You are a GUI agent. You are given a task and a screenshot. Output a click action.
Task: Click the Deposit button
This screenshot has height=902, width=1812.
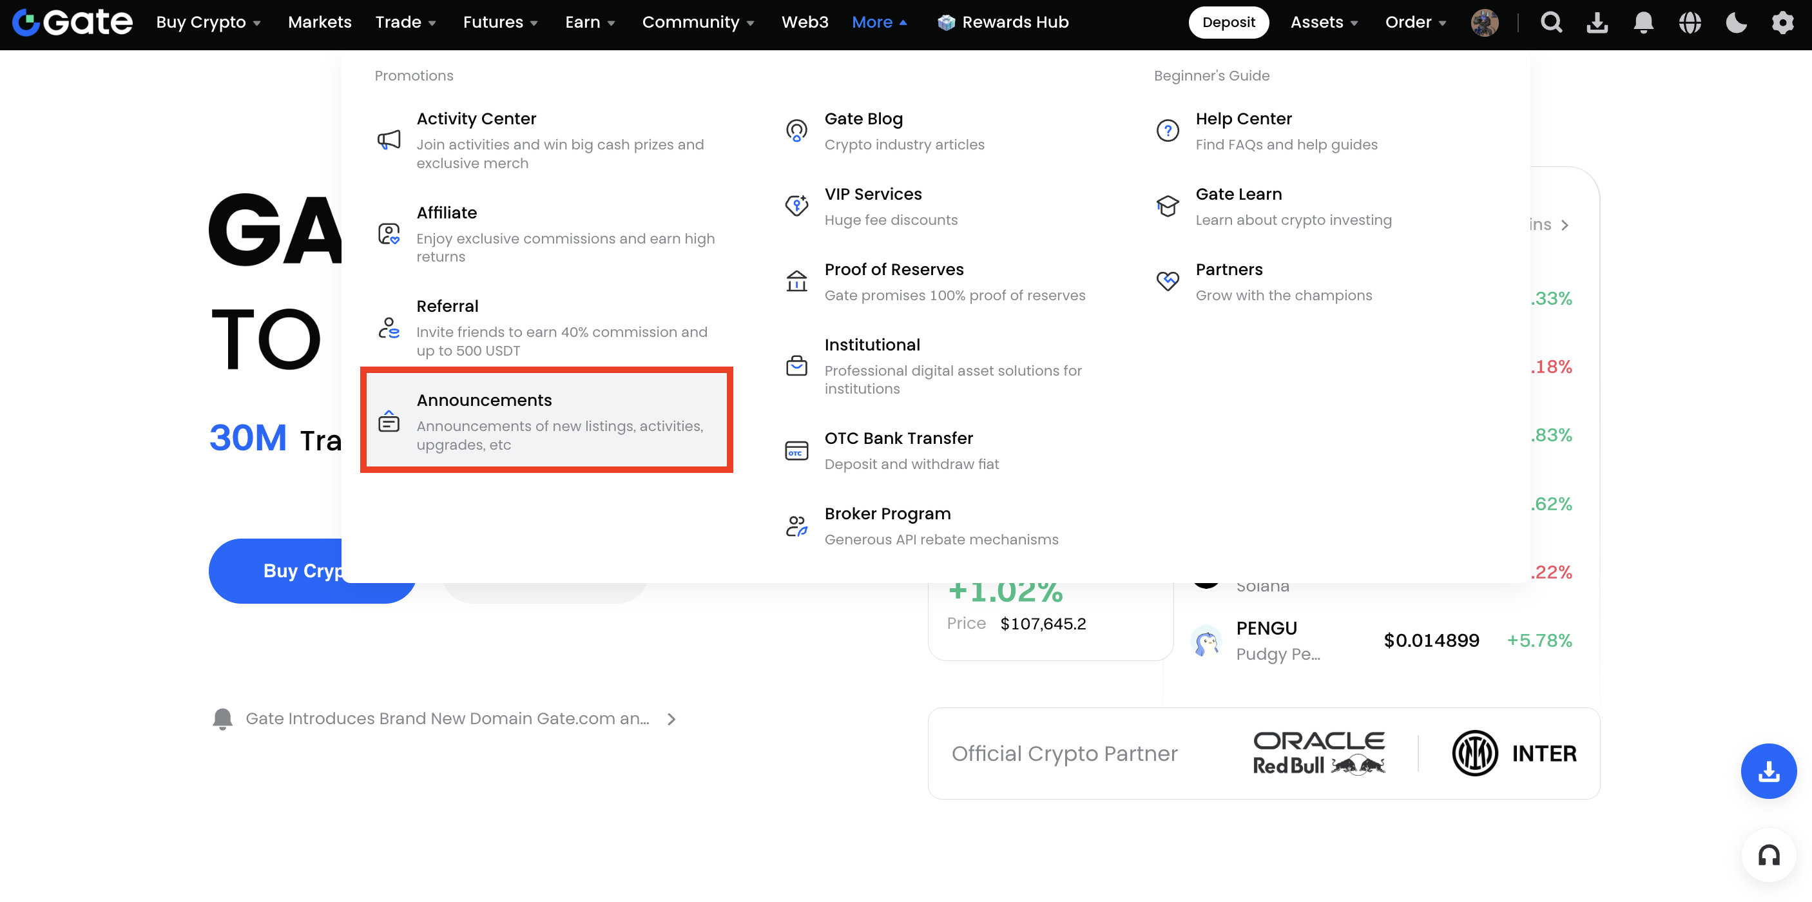[x=1228, y=23]
